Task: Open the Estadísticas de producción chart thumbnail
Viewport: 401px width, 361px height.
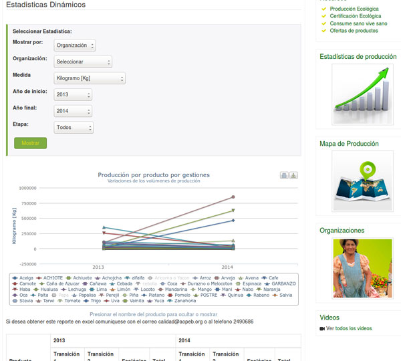Action: tap(362, 95)
